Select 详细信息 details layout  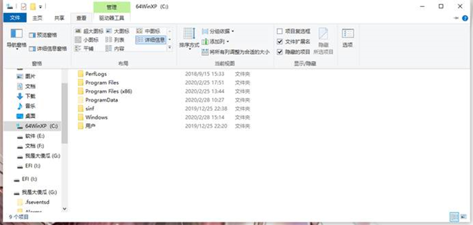pos(151,40)
